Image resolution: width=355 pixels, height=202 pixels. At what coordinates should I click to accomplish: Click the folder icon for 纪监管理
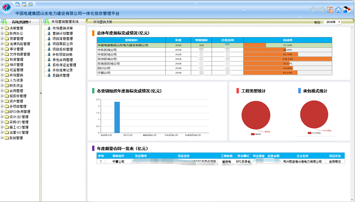point(7,70)
